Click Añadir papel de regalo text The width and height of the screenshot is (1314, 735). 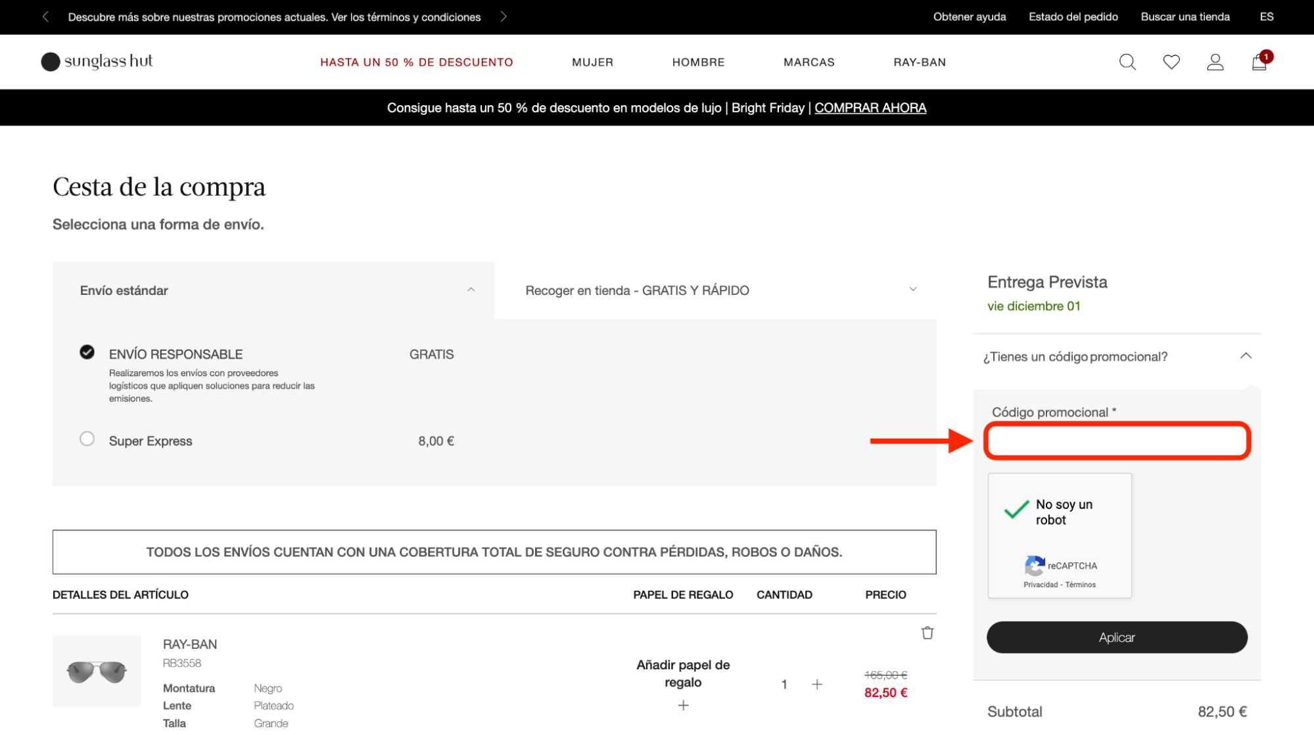[x=683, y=673]
